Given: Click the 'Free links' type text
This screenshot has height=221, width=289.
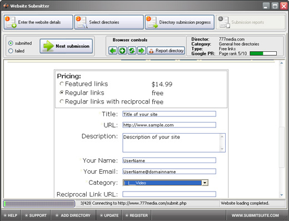Looking at the screenshot, I should point(227,49).
